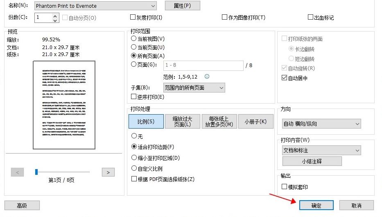Open the 打印内容(W) dropdown

[321, 150]
